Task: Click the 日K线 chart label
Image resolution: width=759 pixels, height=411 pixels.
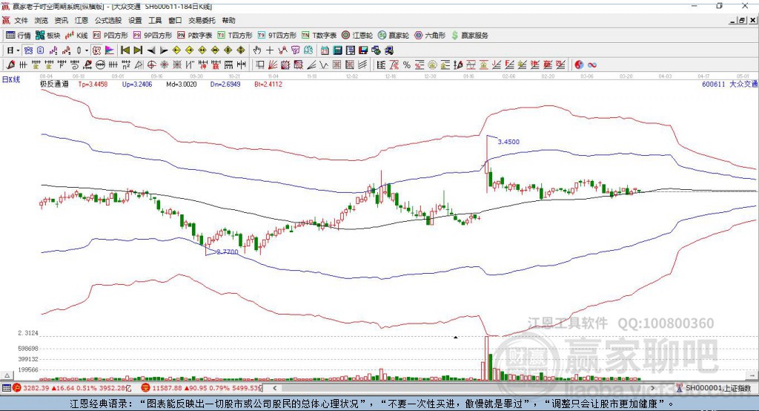Action: (x=11, y=79)
